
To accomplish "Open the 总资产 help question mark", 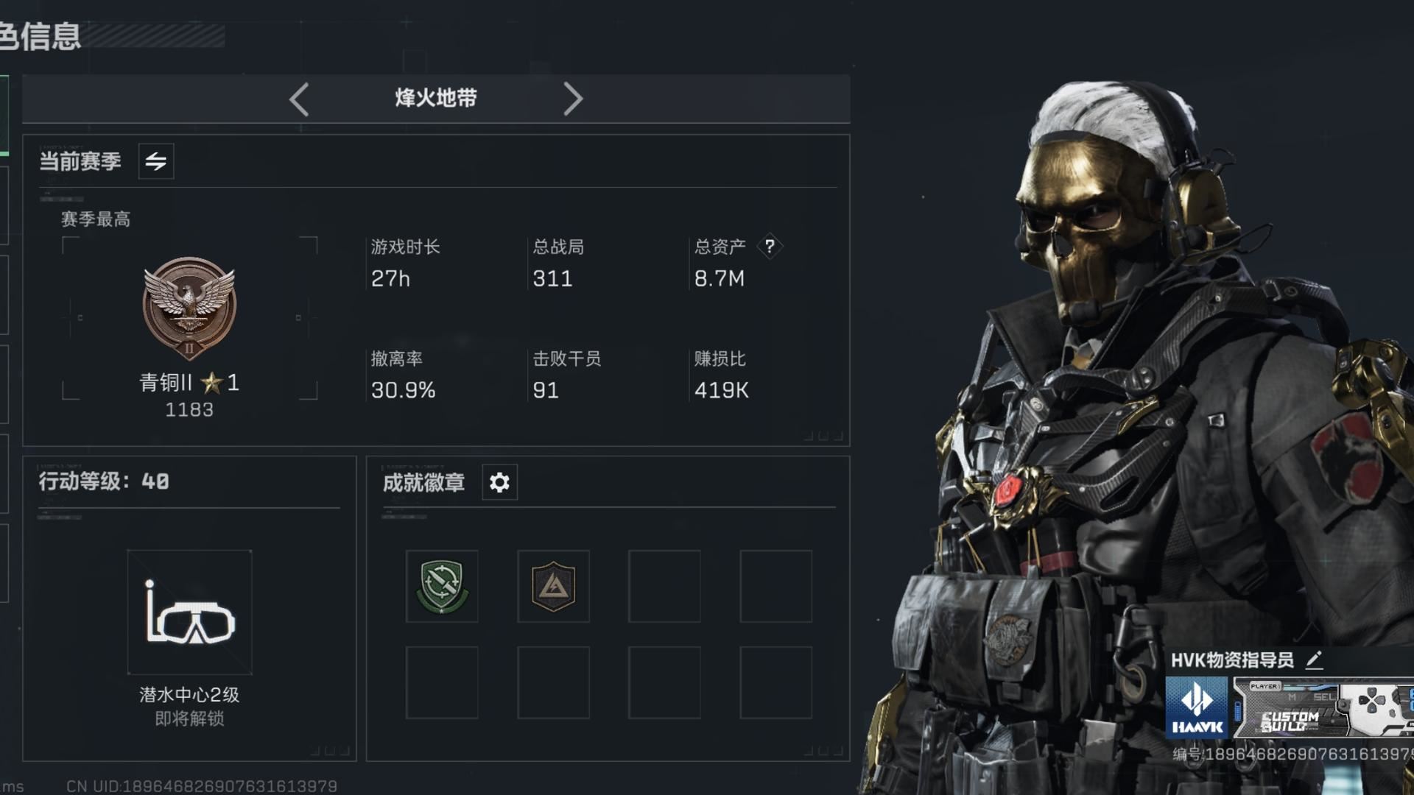I will click(x=770, y=246).
